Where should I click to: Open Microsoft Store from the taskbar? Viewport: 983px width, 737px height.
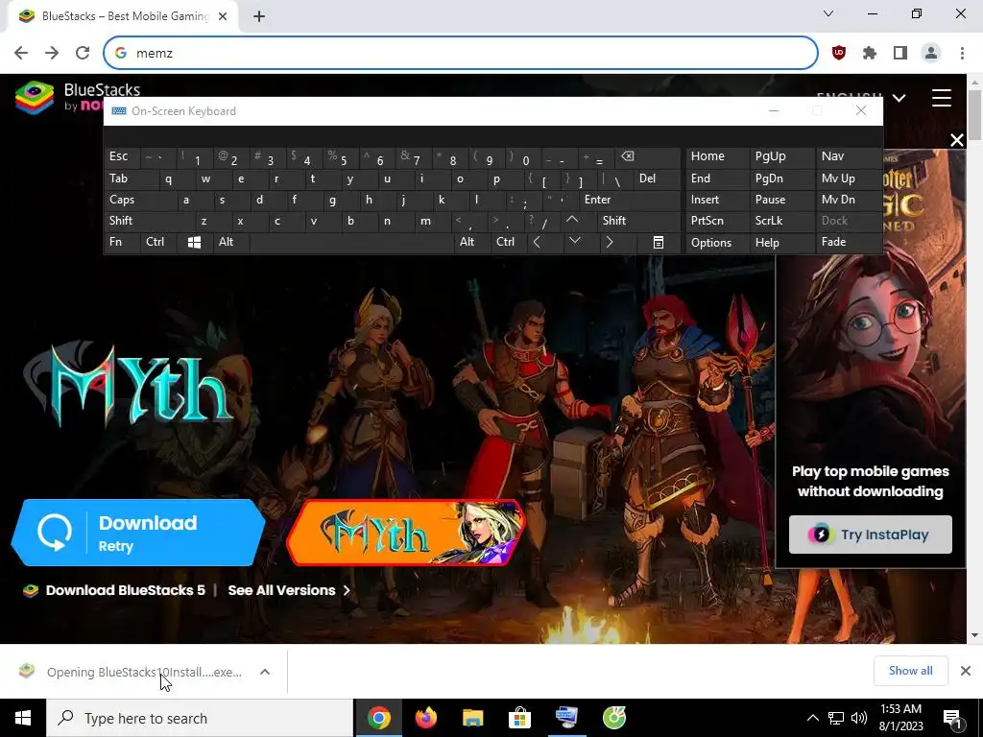[519, 718]
